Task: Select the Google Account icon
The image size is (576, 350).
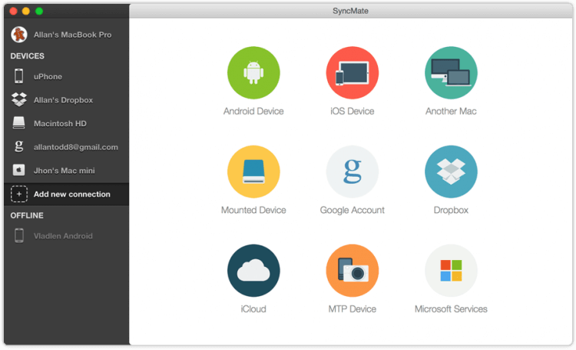Action: coord(353,172)
